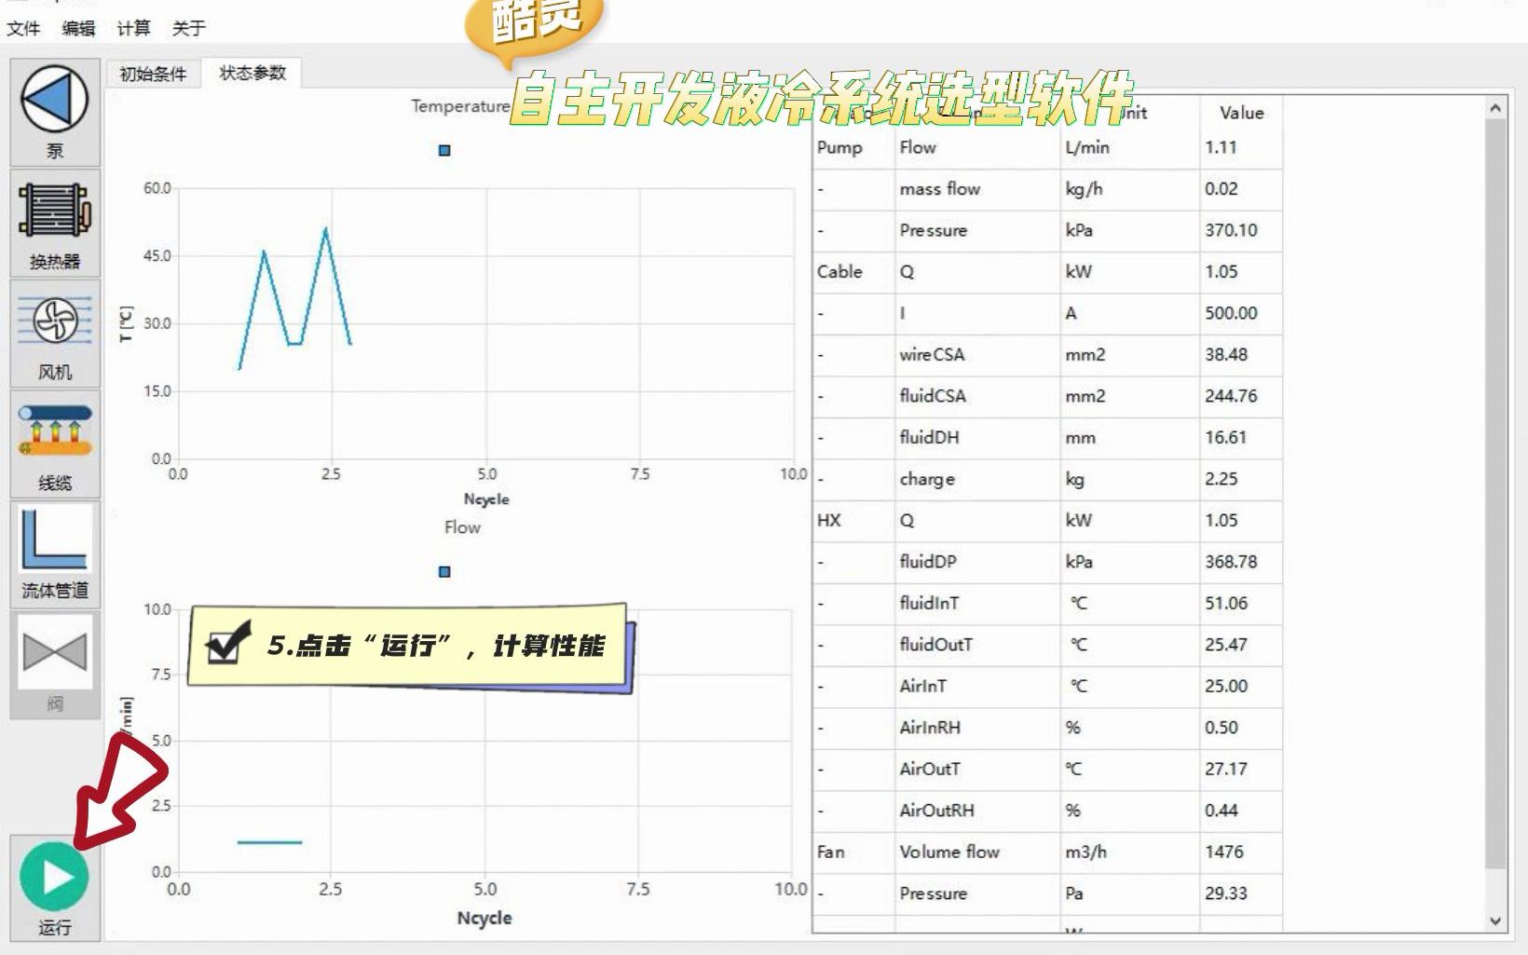Select the 线缆 cable component icon
Screen dimensions: 1528x955
click(x=53, y=430)
